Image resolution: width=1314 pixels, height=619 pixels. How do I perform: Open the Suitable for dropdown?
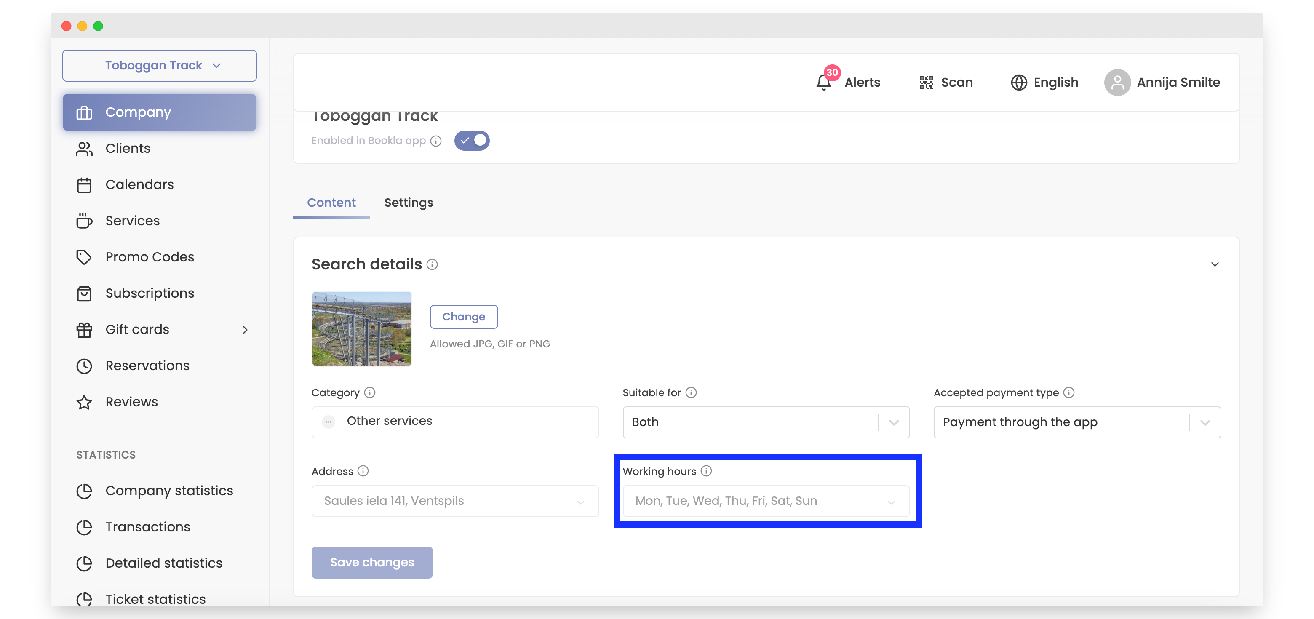click(766, 422)
